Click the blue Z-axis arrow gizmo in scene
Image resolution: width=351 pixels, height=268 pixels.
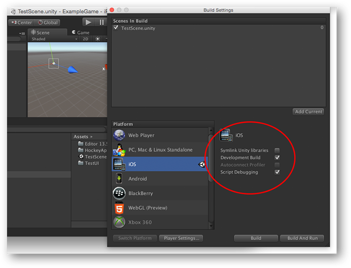tap(73, 70)
